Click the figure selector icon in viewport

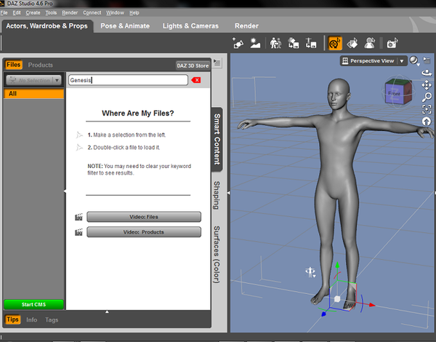[310, 272]
